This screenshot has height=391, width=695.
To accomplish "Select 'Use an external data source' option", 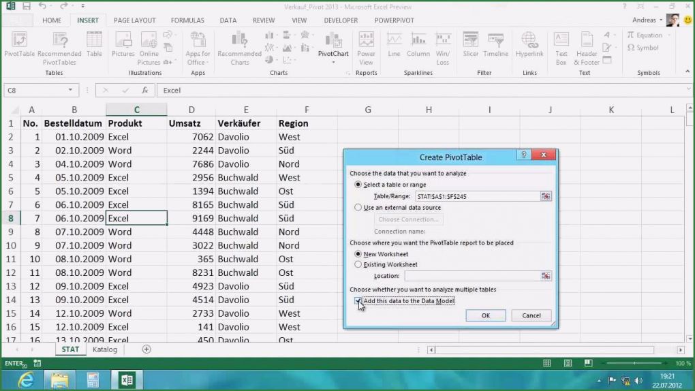I will pos(358,207).
